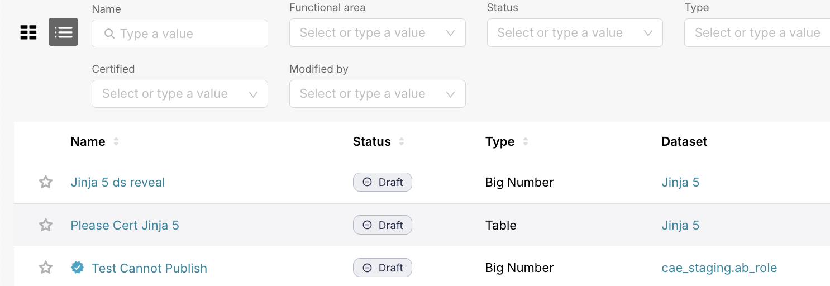Sort the table by Name column arrows
This screenshot has width=830, height=286.
[x=116, y=142]
